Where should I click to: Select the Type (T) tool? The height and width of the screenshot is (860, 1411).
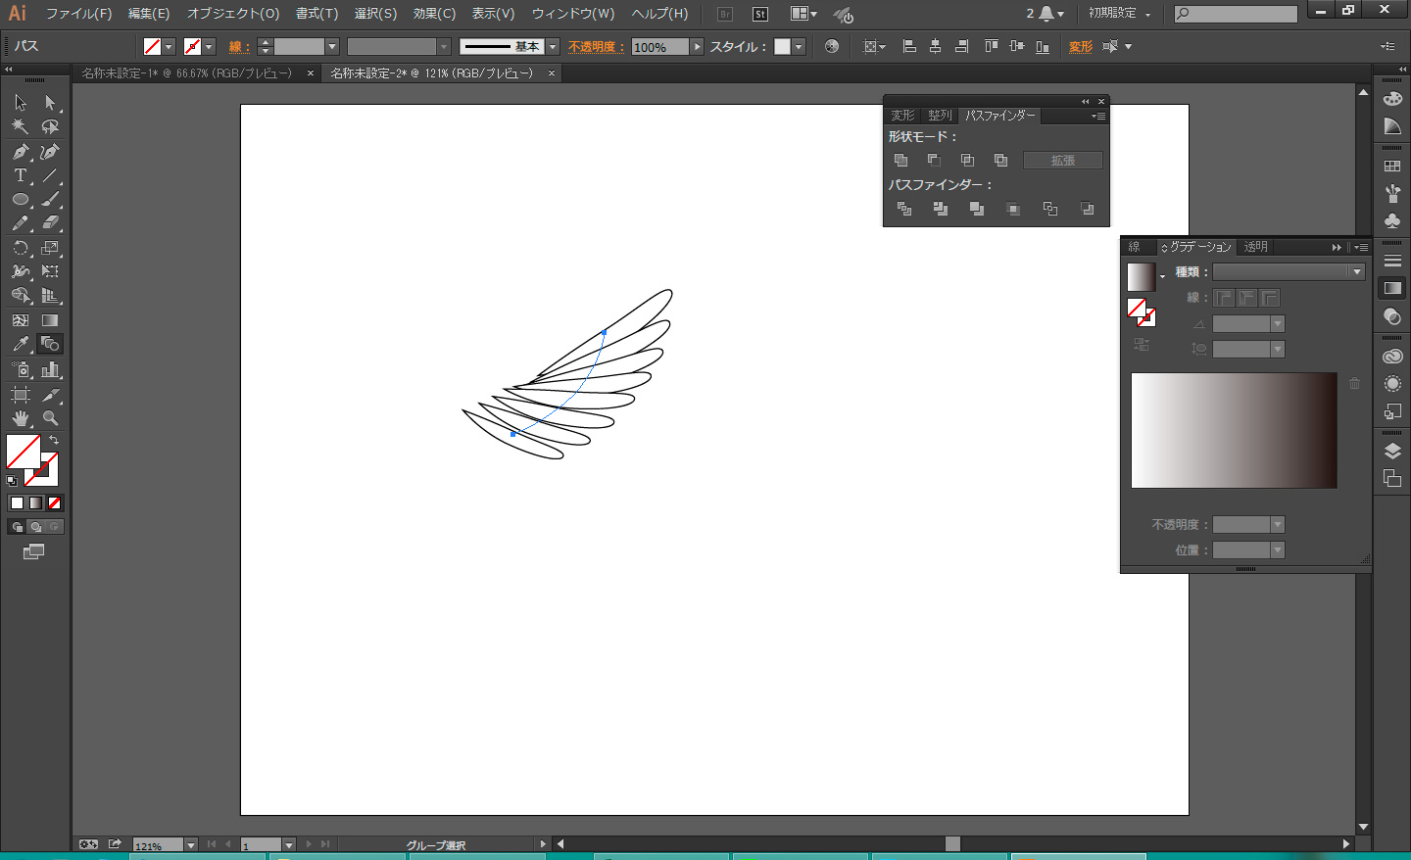(20, 176)
